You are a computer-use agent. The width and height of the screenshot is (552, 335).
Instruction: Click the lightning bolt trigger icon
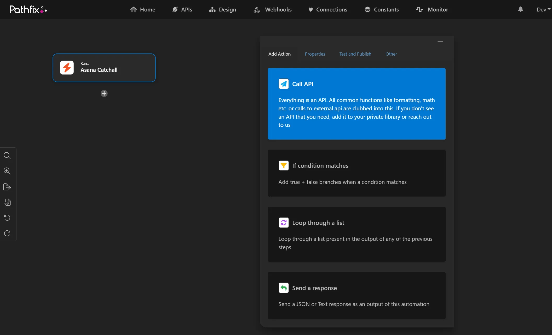pos(67,68)
